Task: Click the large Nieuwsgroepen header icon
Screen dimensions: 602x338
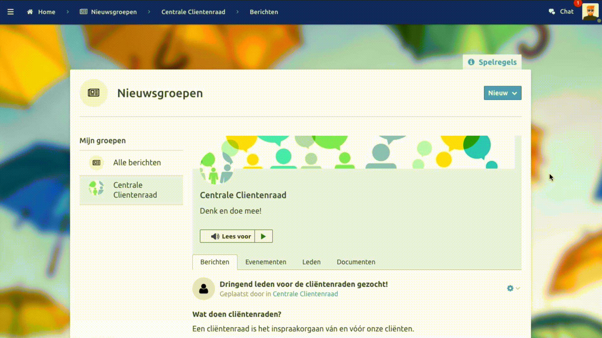Action: [x=93, y=93]
